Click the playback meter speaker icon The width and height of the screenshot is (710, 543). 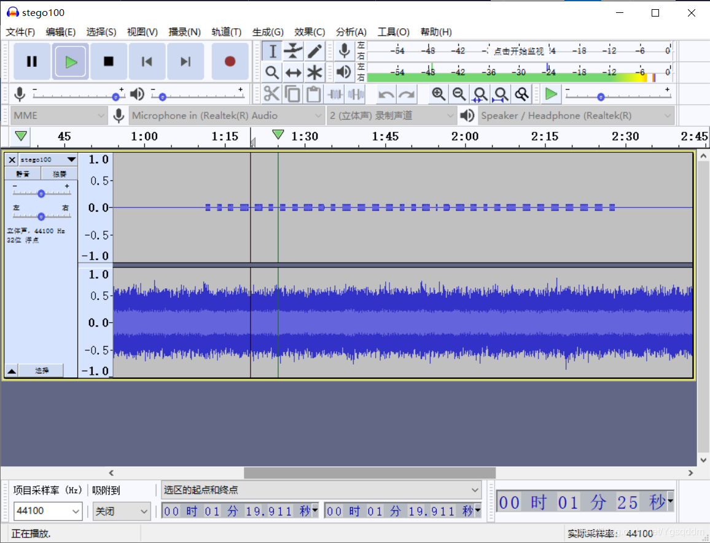pos(344,72)
